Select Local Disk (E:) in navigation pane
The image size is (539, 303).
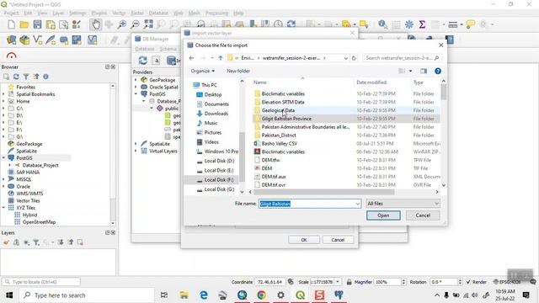tap(219, 170)
